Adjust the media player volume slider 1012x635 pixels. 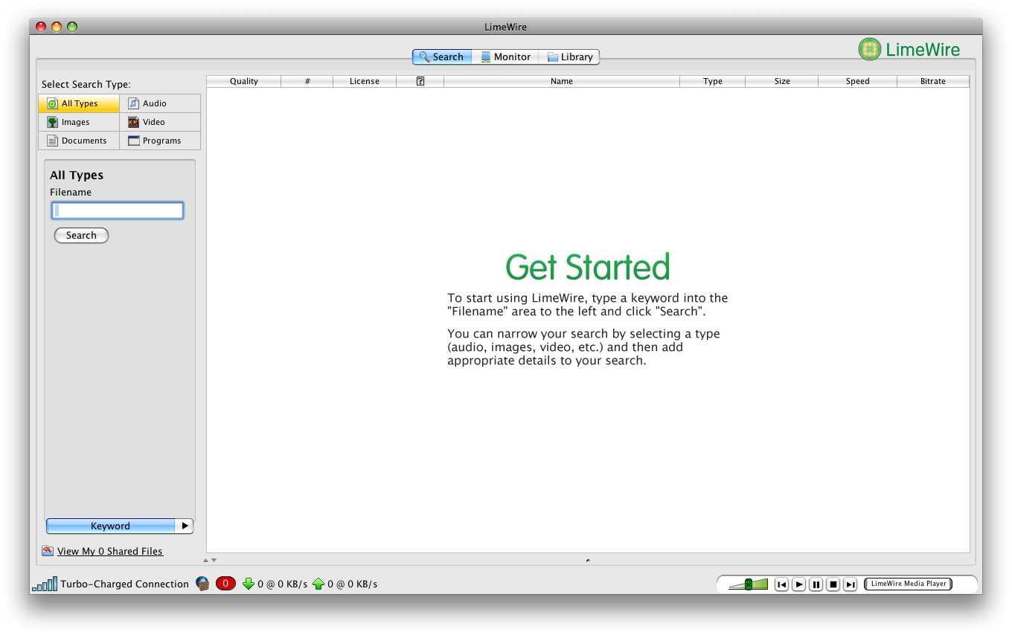748,584
